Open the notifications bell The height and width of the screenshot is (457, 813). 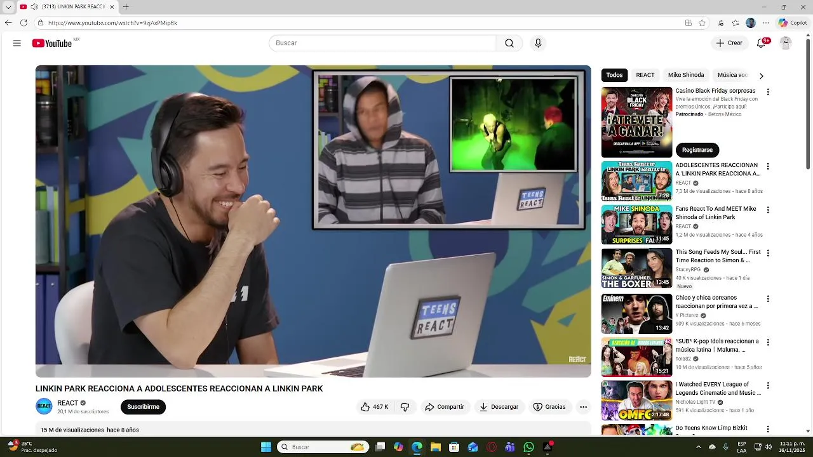pyautogui.click(x=762, y=43)
